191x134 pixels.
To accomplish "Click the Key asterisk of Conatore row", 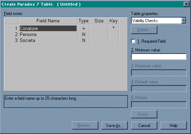I will 113,28.
